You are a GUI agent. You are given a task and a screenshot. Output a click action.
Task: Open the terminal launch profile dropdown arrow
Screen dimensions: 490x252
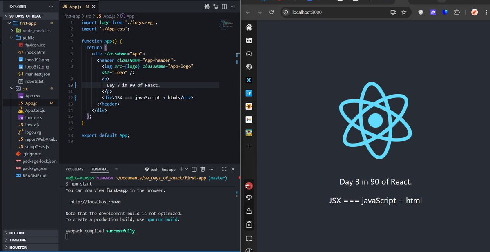point(187,169)
